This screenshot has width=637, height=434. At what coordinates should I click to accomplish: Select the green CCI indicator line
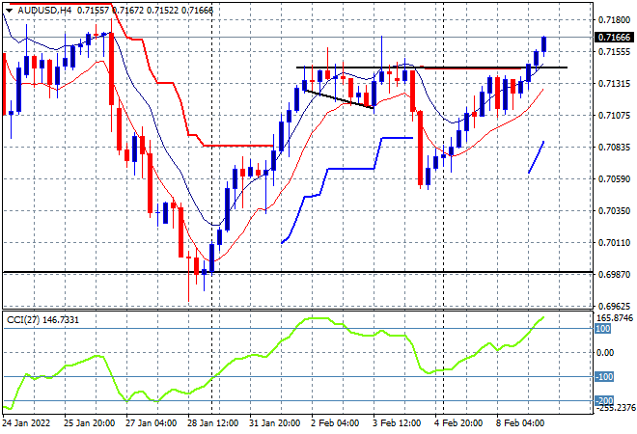tap(273, 364)
